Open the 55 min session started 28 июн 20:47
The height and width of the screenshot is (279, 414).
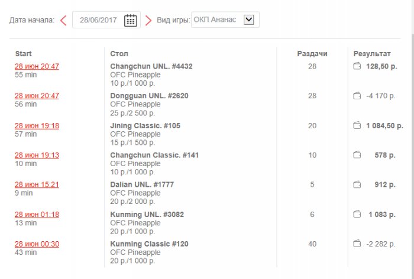pos(37,66)
